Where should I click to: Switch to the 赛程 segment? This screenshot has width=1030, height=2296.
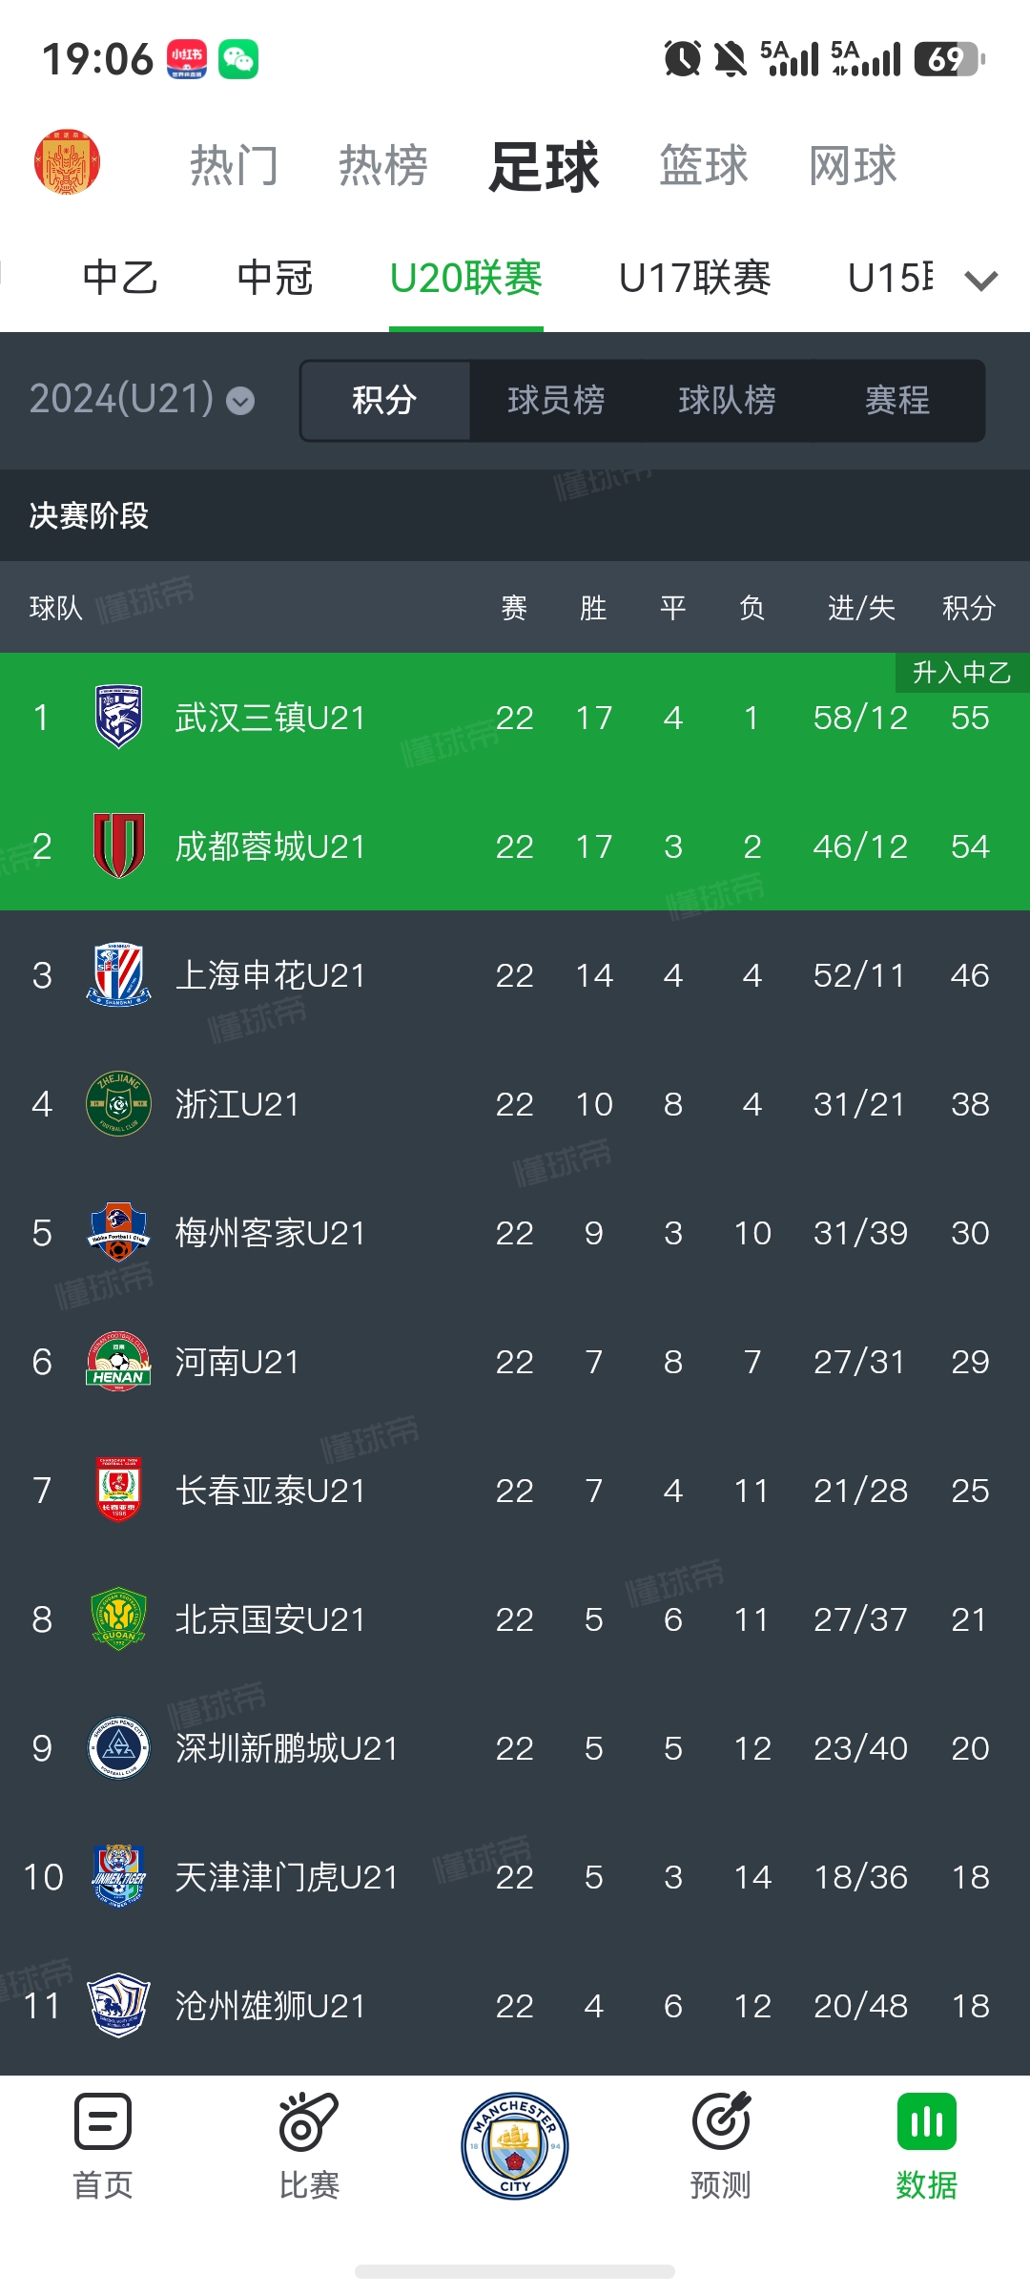click(897, 400)
